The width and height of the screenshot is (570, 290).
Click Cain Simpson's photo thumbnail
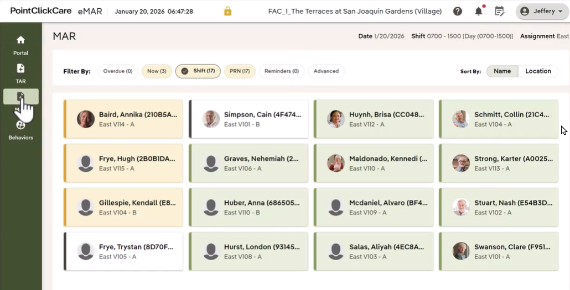[211, 119]
